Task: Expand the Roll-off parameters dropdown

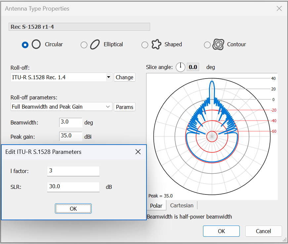Action: (108, 107)
